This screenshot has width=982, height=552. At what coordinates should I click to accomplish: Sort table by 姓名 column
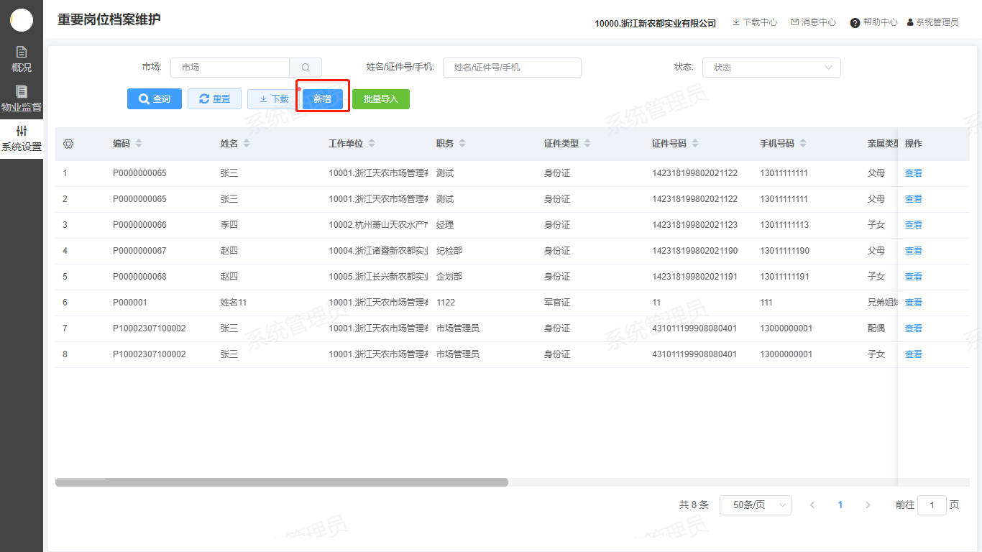(x=247, y=144)
